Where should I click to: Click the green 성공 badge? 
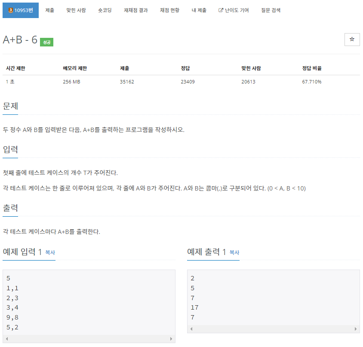pos(46,42)
